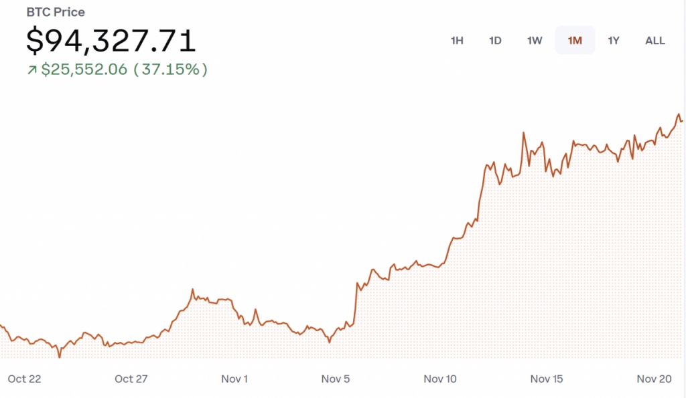
Task: Click the green up-arrow trend icon
Action: click(31, 70)
